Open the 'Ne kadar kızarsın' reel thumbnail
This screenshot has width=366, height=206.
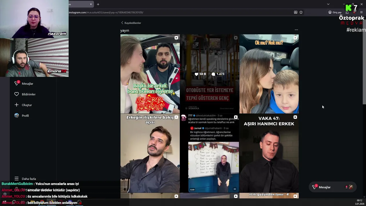[150, 74]
